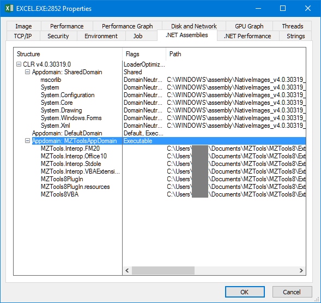Viewport: 321px width, 303px height.
Task: Open the .NET Performance tab
Action: click(x=247, y=36)
